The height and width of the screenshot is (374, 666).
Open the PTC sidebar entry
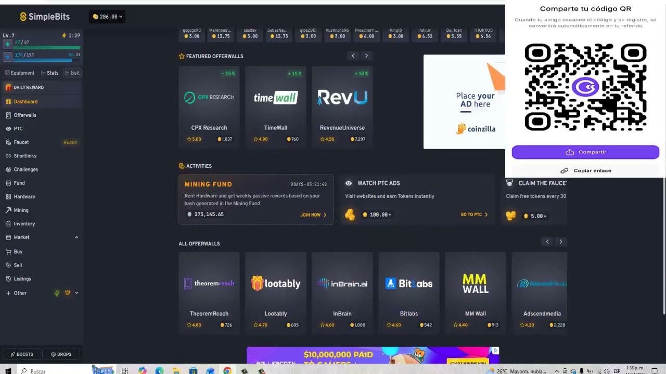point(42,128)
